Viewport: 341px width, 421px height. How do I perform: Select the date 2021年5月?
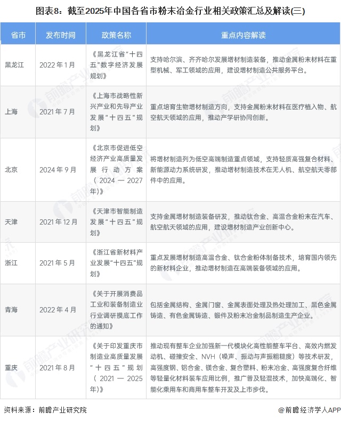[57, 263]
